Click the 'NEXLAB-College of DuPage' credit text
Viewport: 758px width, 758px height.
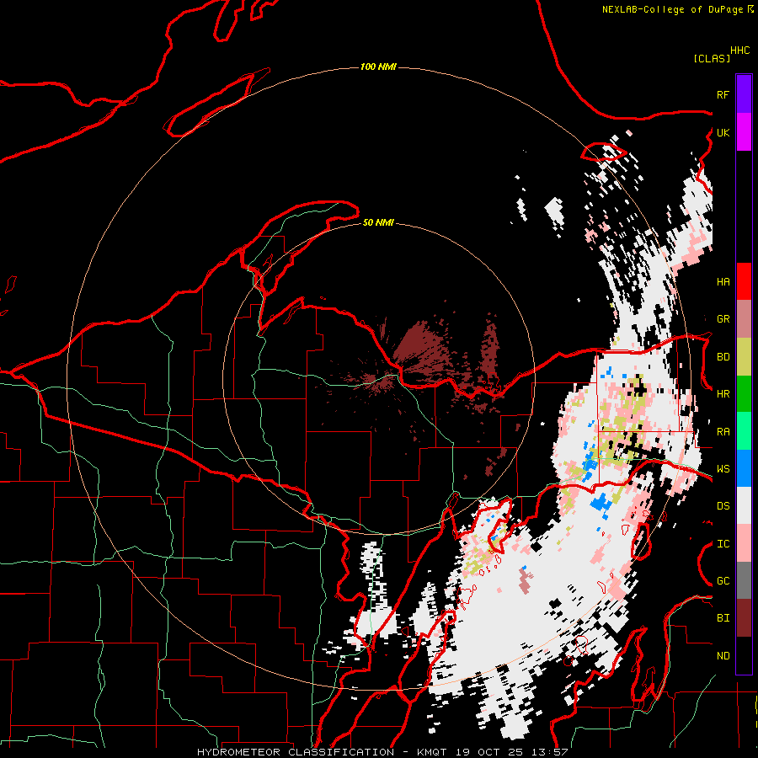[x=672, y=9]
